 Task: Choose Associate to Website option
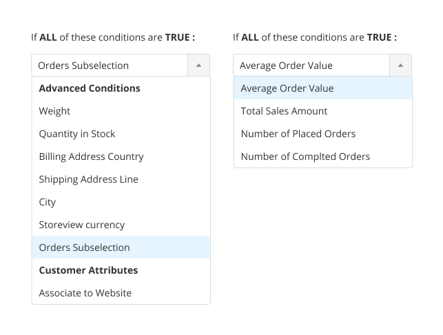tap(85, 293)
